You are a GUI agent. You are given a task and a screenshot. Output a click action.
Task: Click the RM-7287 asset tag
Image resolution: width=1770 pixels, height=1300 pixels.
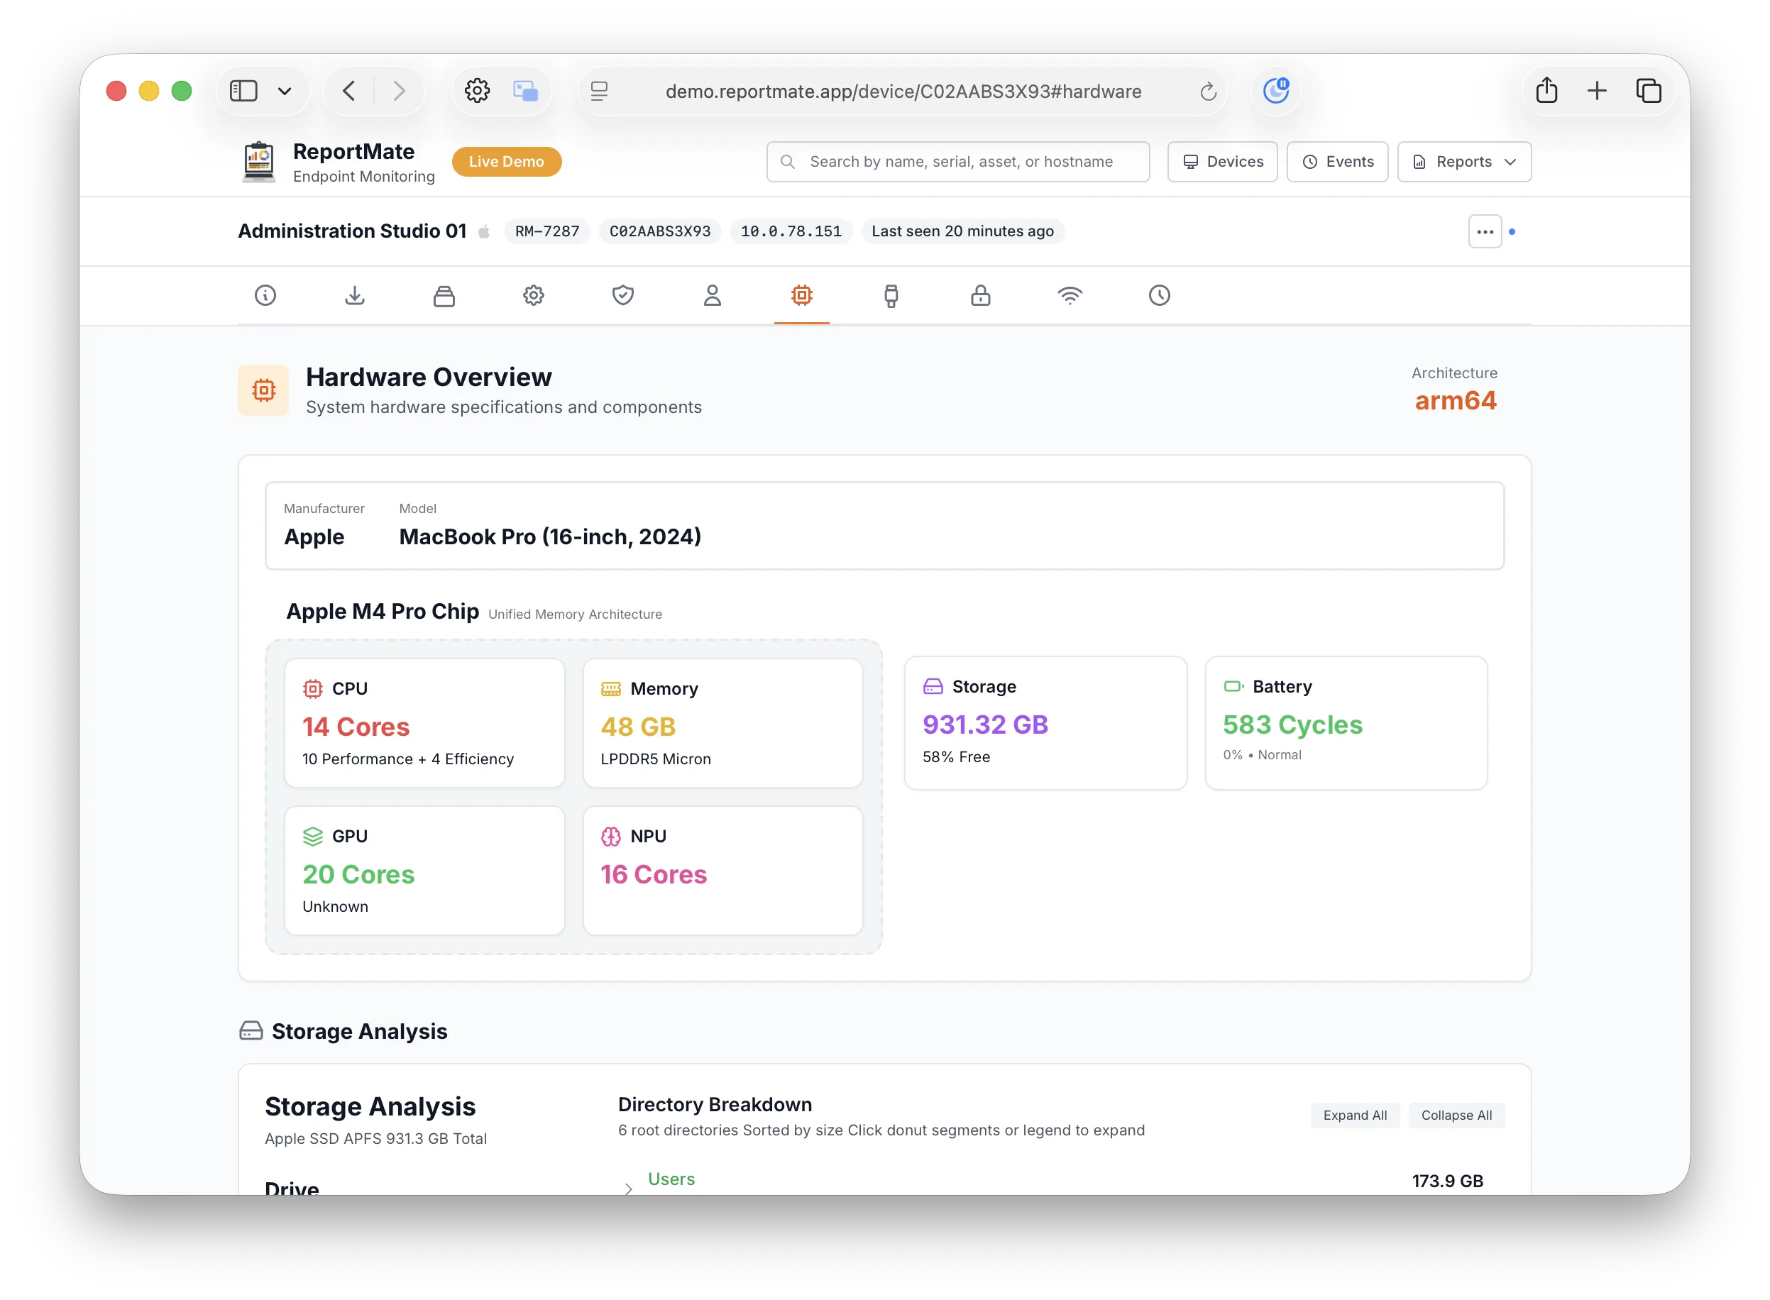tap(547, 231)
